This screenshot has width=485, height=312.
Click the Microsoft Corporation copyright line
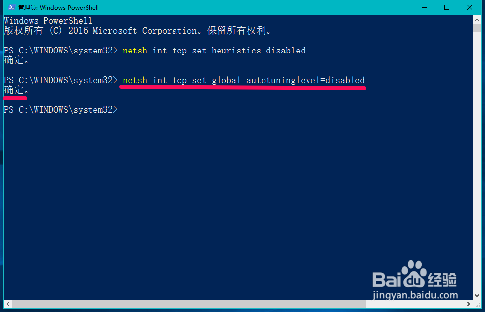137,31
